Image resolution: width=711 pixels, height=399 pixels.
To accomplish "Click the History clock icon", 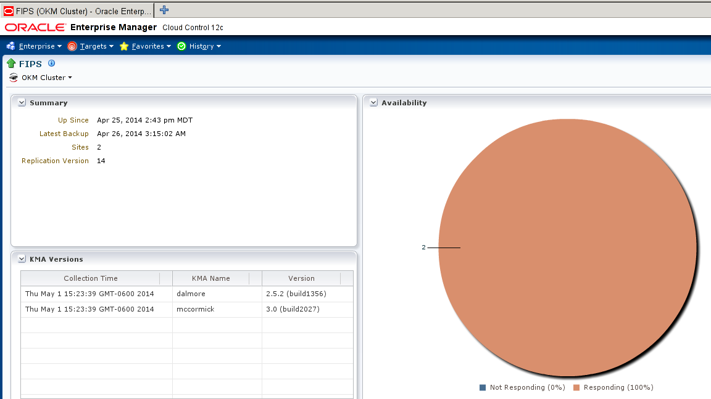I will point(181,46).
